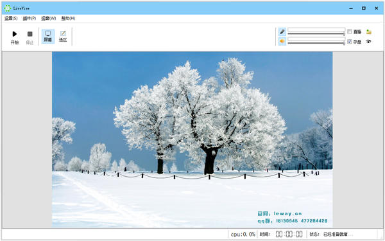Open the 视窗(W) menu
This screenshot has height=241, width=385.
(48, 18)
